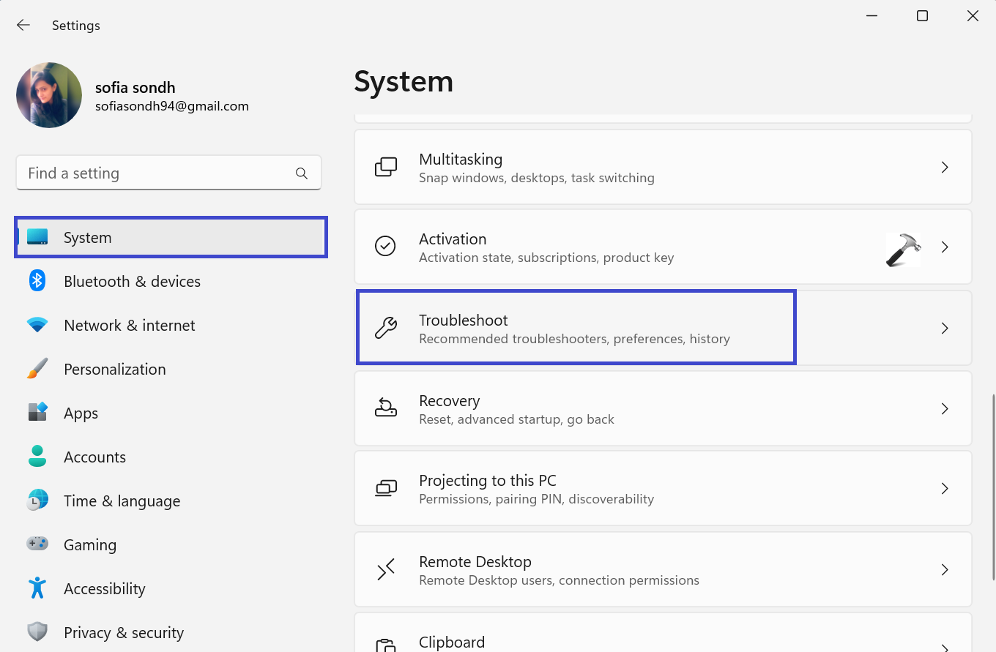Expand Multitasking using its chevron arrow
Screen dimensions: 996x652
point(945,168)
